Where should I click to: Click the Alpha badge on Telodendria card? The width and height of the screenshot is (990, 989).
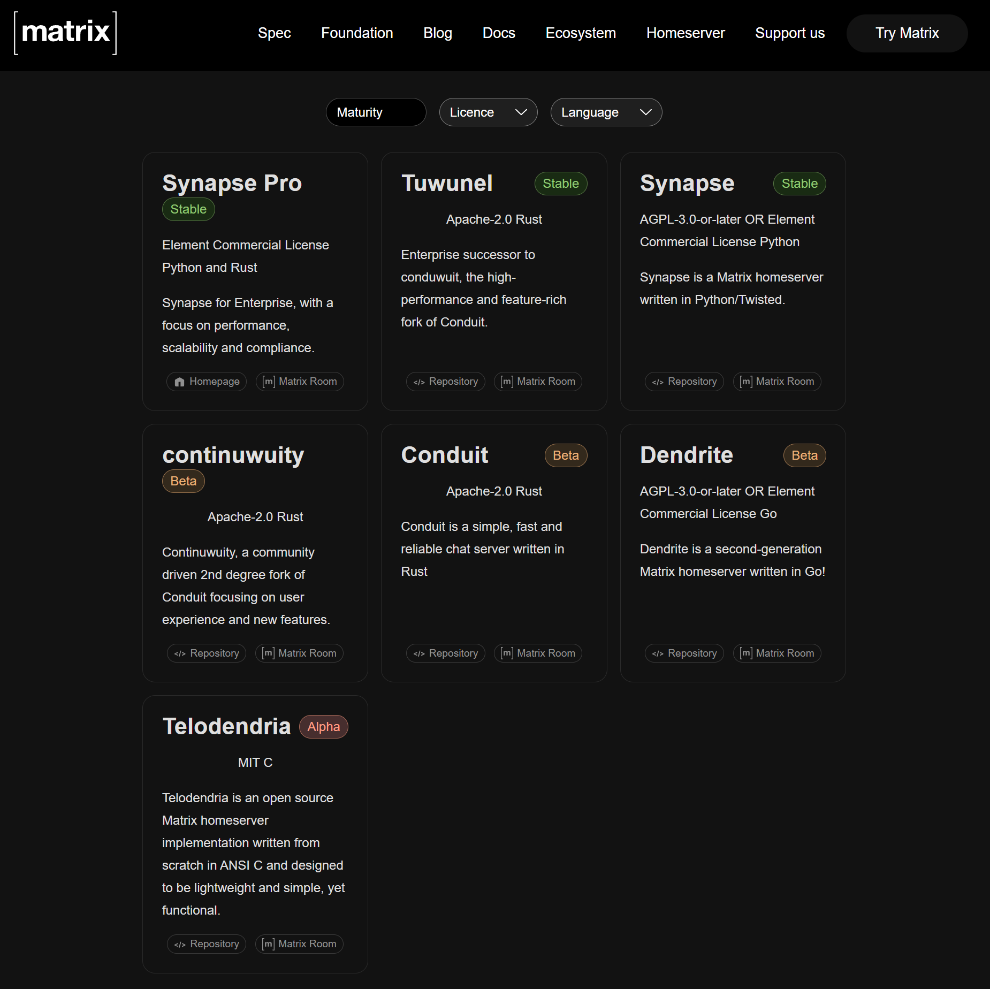point(324,727)
